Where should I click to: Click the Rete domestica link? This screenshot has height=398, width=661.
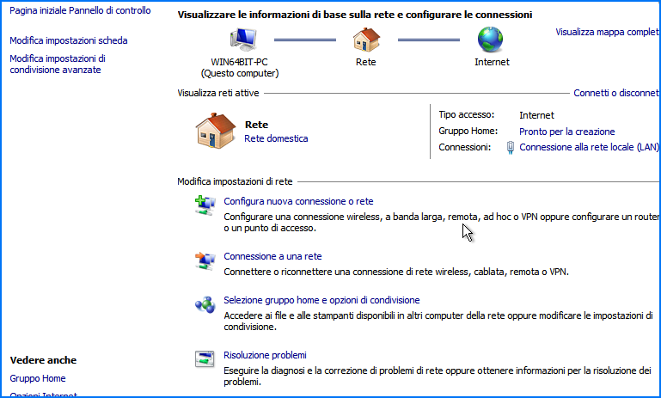point(276,138)
